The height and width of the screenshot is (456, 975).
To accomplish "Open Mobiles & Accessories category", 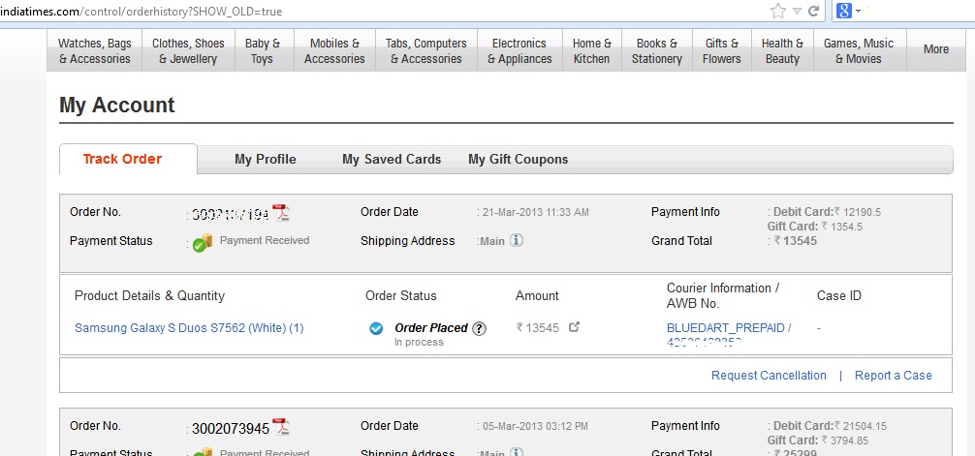I will [334, 51].
